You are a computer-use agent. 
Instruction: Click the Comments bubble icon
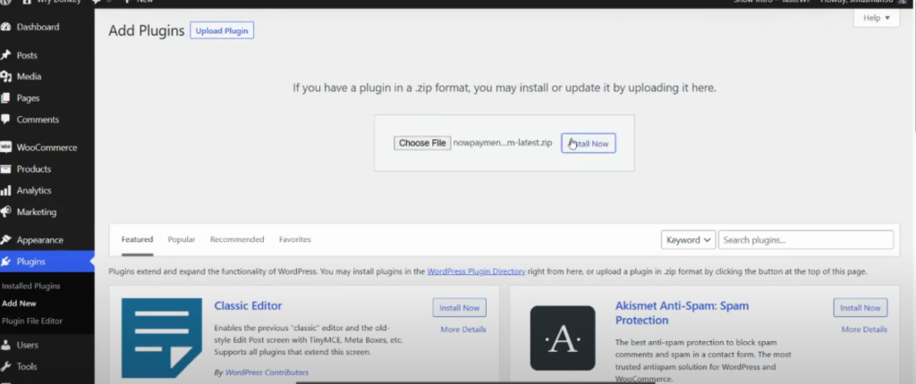pos(5,120)
